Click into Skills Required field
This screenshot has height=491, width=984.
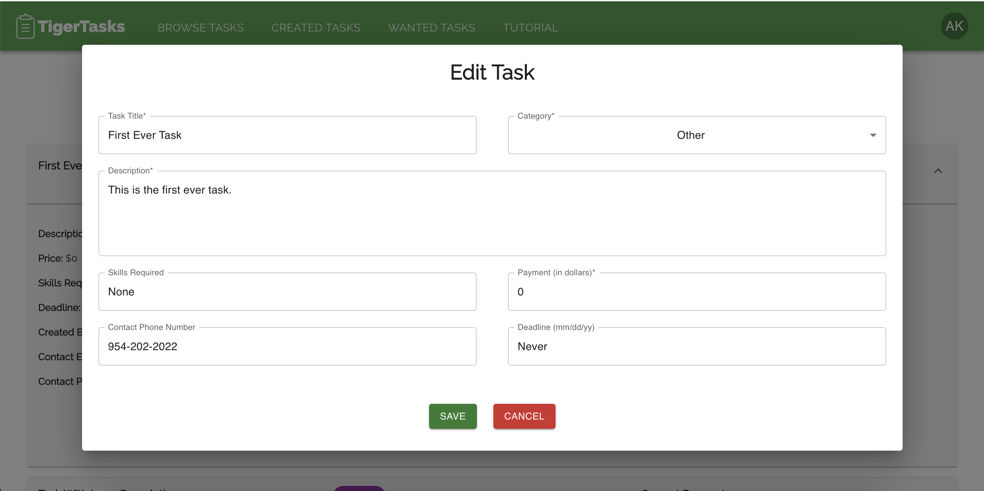tap(287, 292)
